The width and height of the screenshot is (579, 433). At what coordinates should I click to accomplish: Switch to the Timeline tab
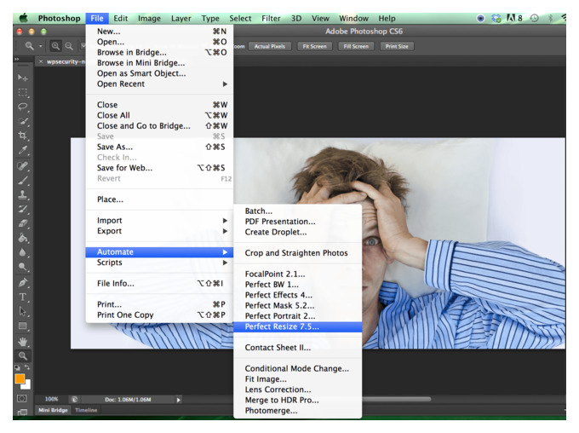(x=86, y=410)
